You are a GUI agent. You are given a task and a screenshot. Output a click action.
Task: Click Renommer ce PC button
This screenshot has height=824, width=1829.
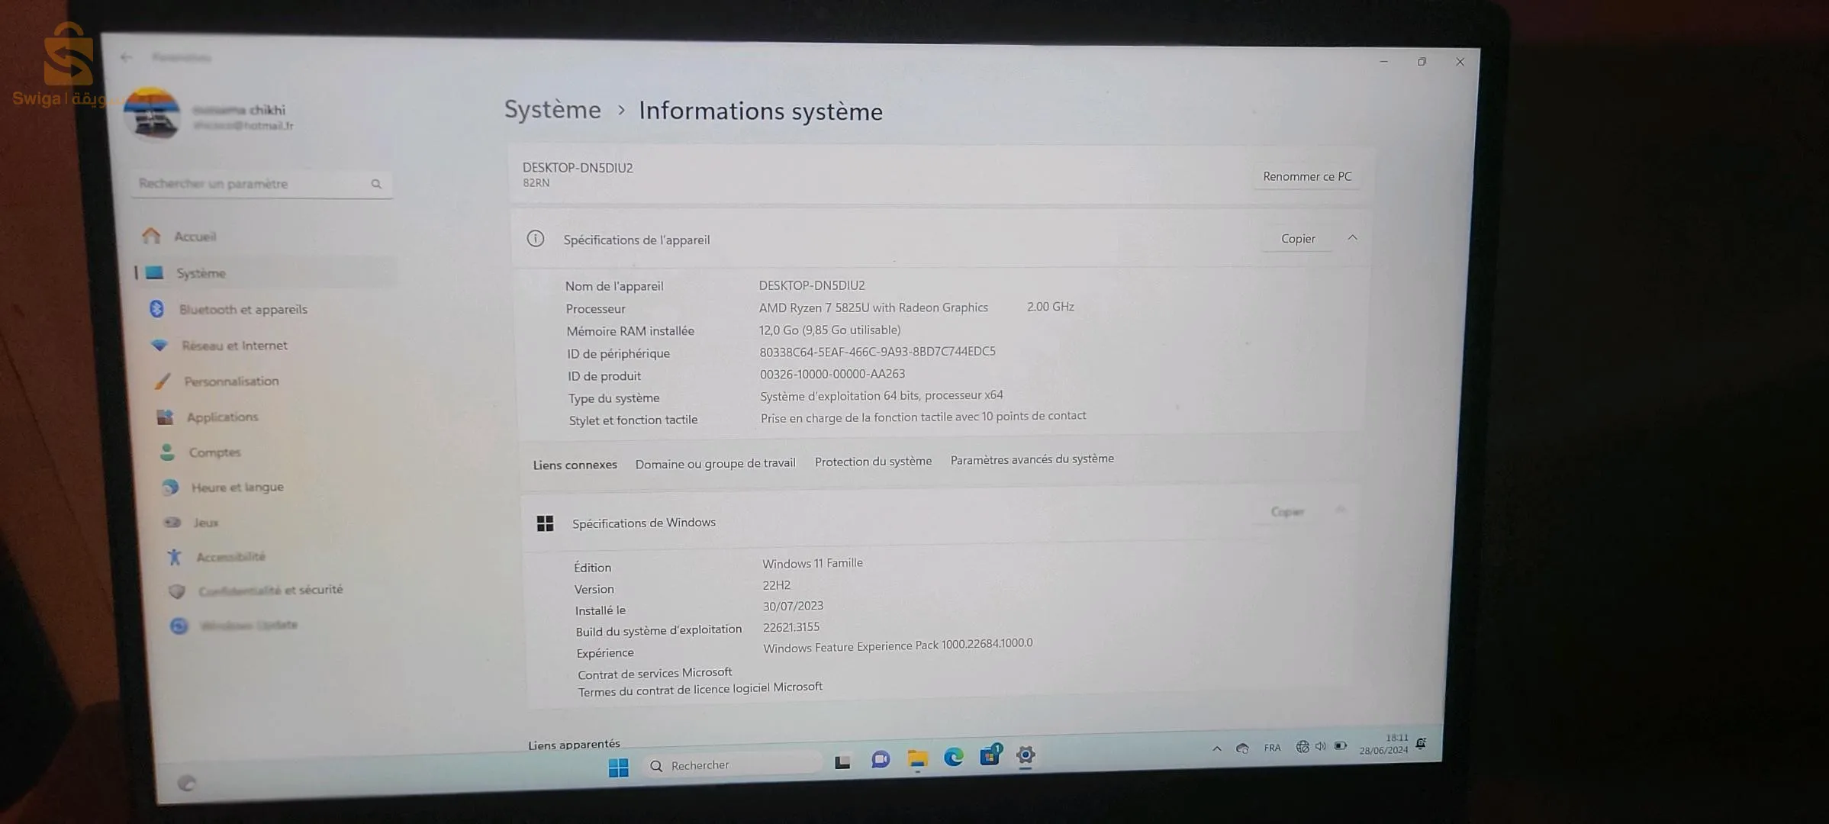click(x=1306, y=176)
